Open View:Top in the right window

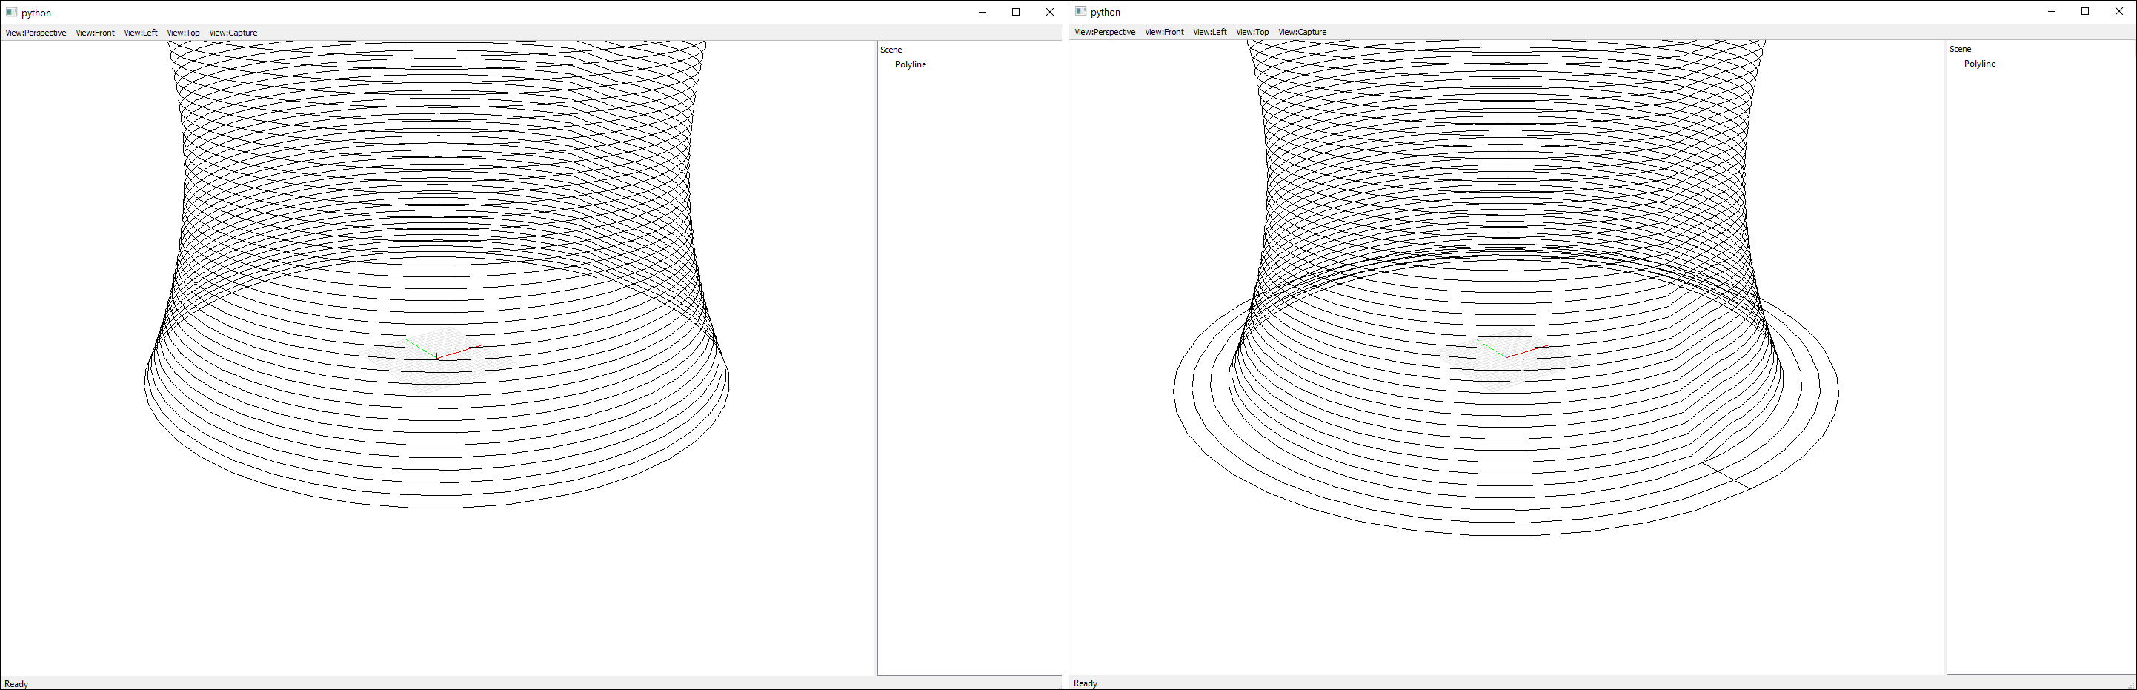pyautogui.click(x=1251, y=32)
